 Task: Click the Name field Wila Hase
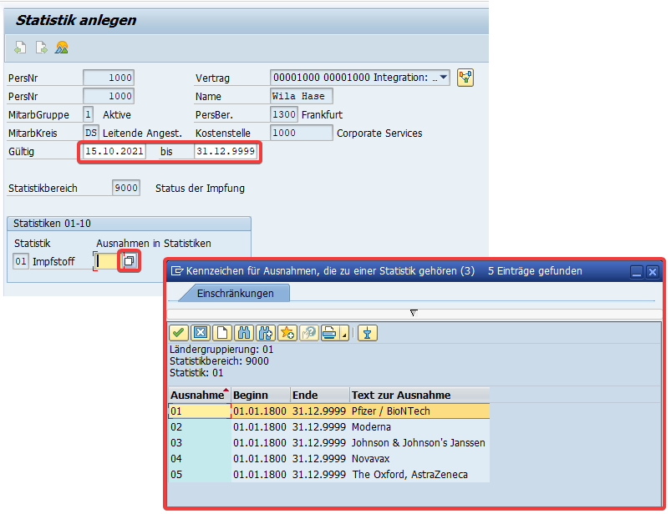(302, 96)
